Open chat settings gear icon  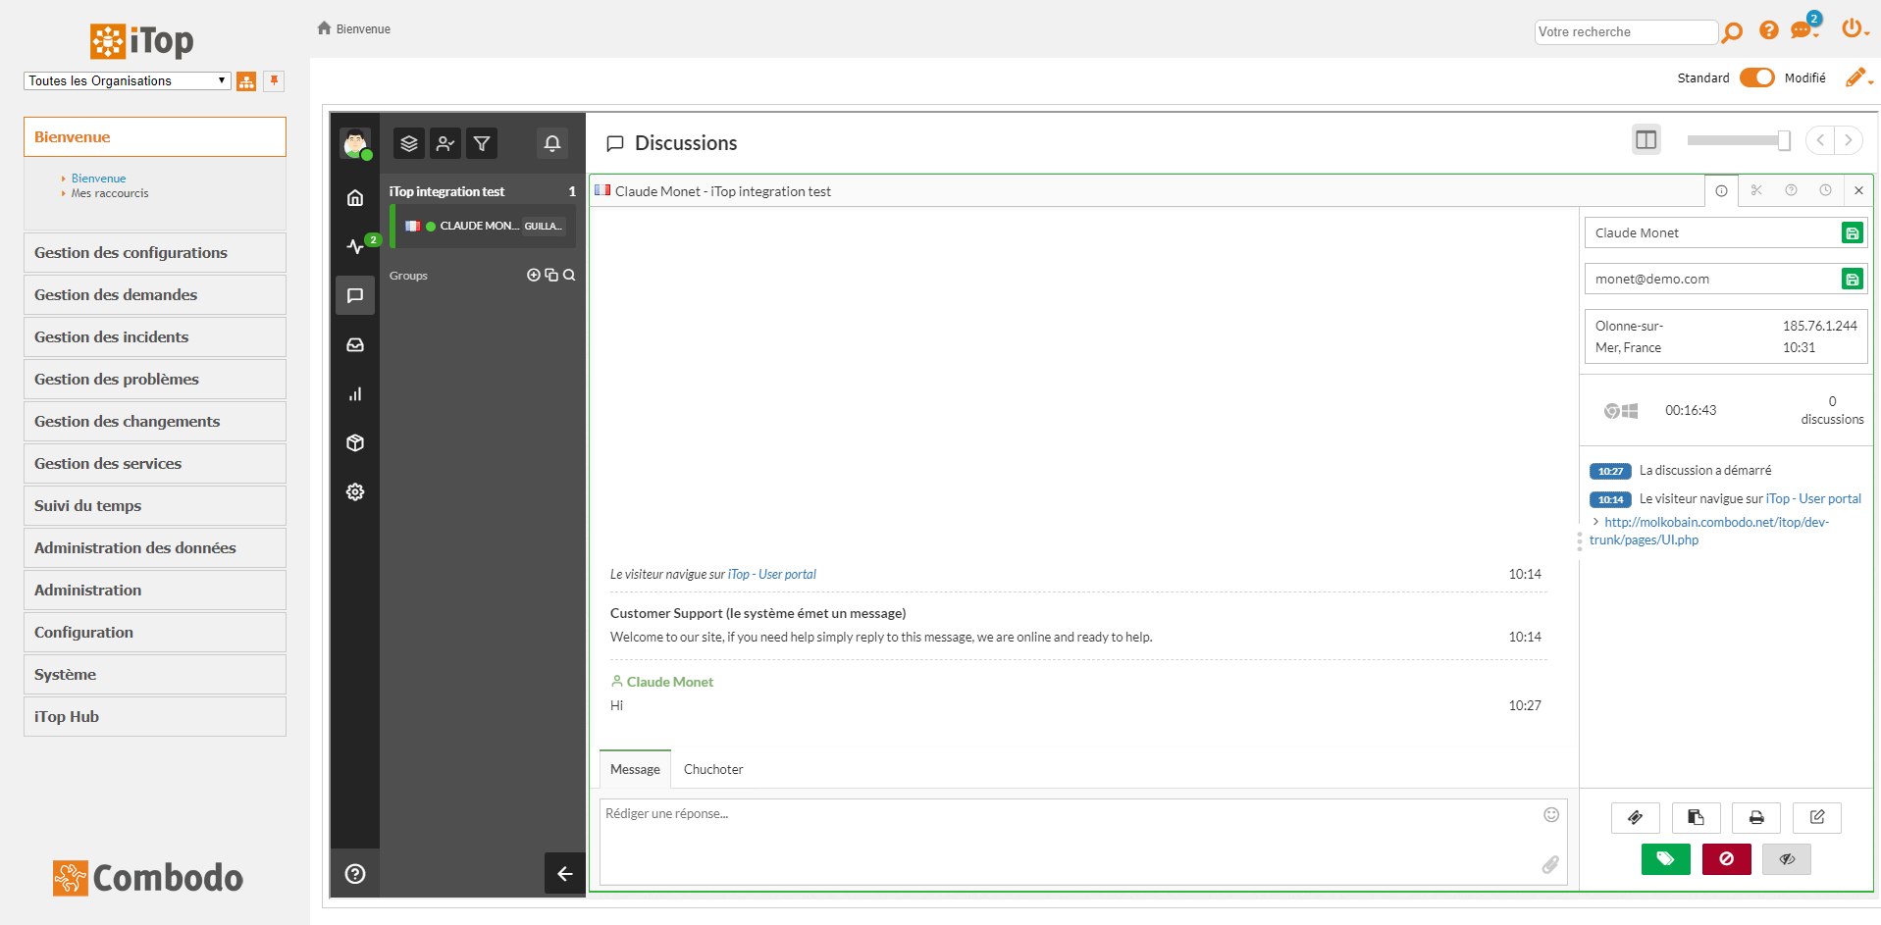tap(355, 491)
